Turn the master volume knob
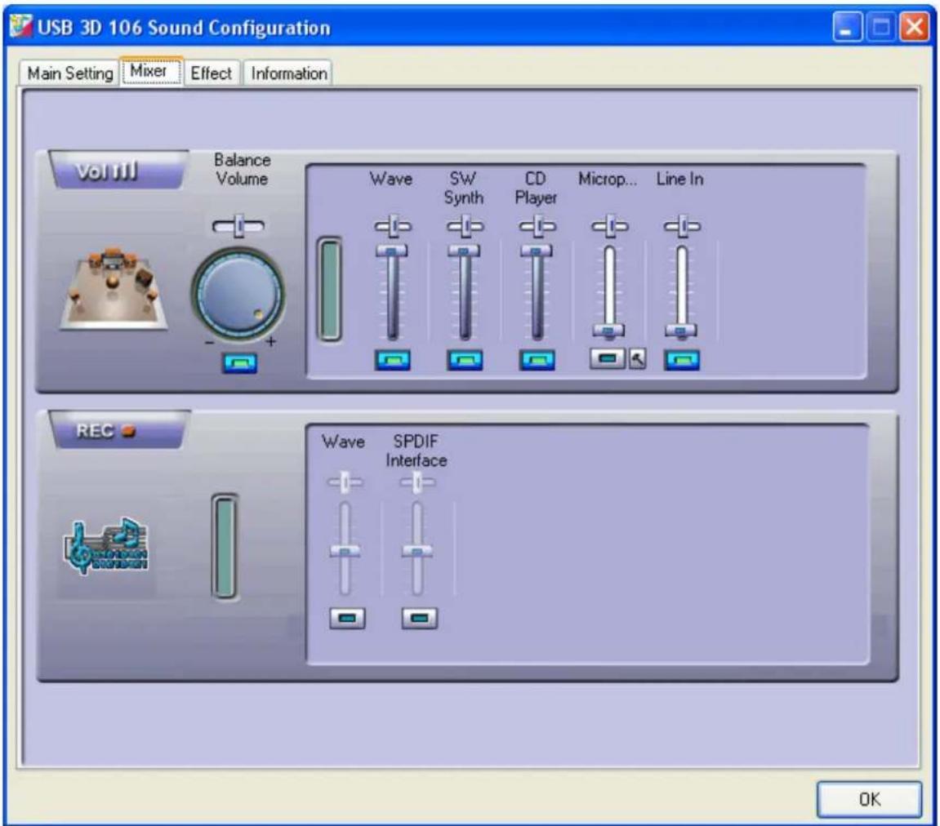This screenshot has height=826, width=940. (x=238, y=294)
